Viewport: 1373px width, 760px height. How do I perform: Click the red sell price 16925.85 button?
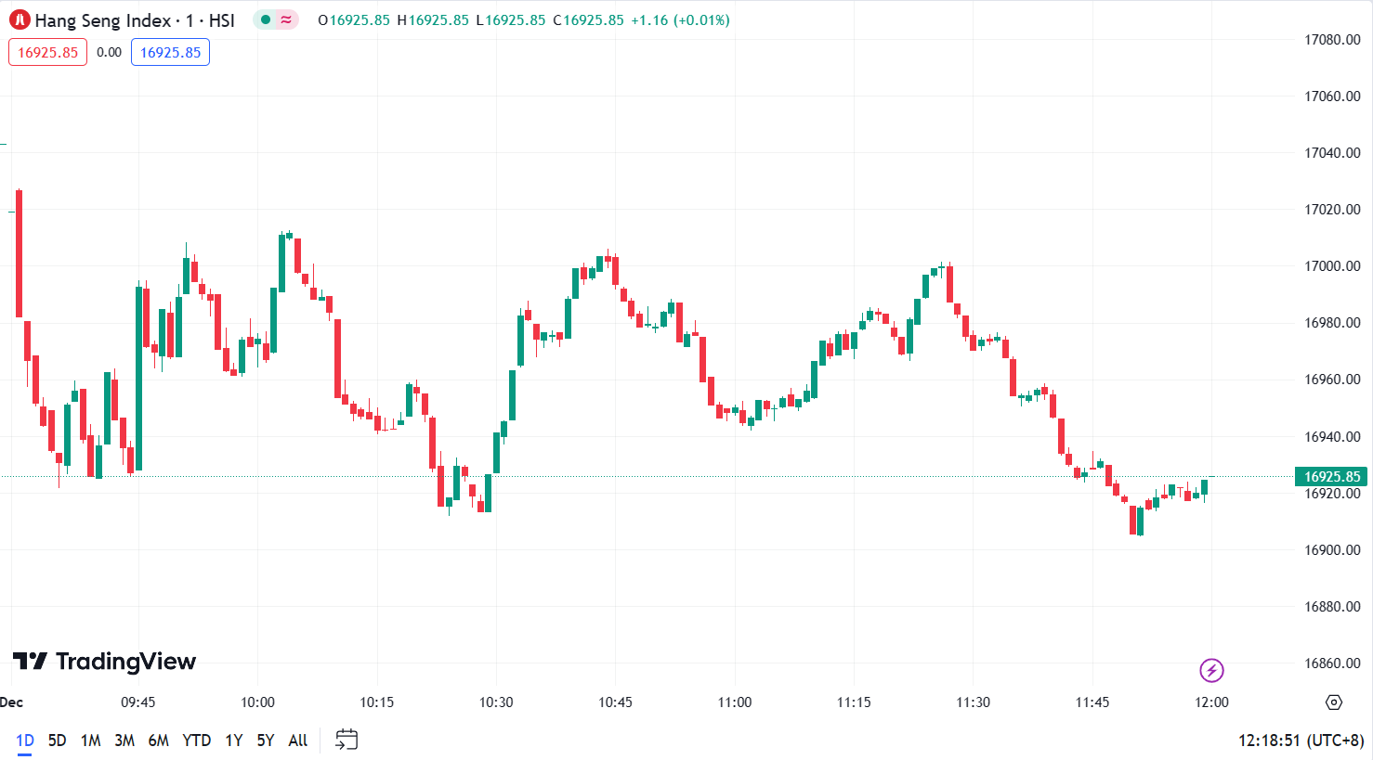47,52
